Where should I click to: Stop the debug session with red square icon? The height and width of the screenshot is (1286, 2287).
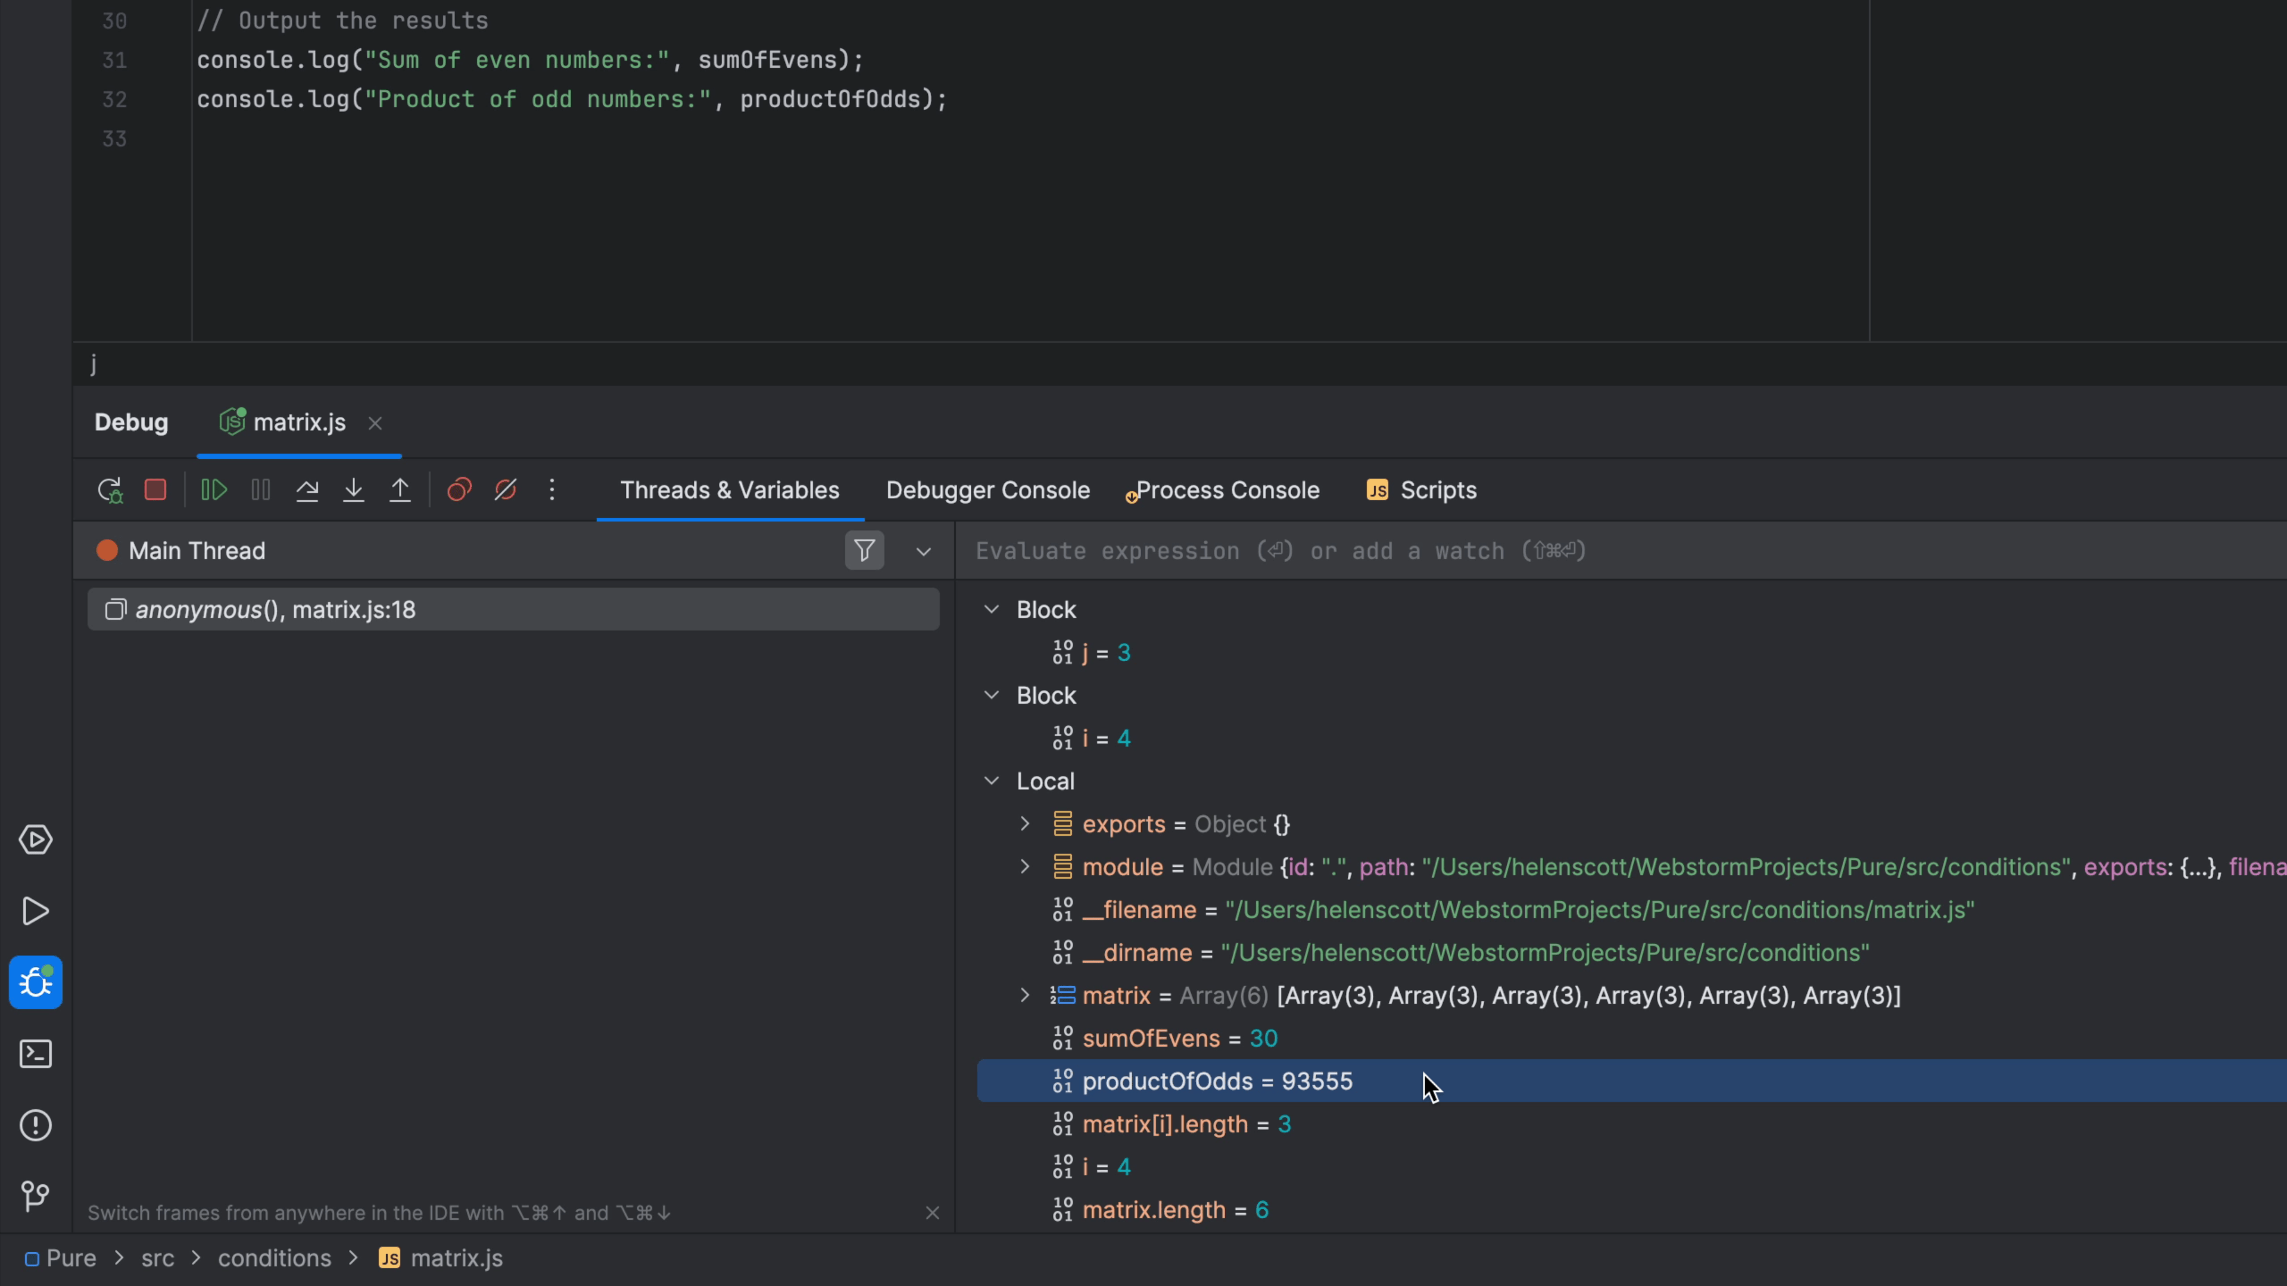tap(155, 489)
